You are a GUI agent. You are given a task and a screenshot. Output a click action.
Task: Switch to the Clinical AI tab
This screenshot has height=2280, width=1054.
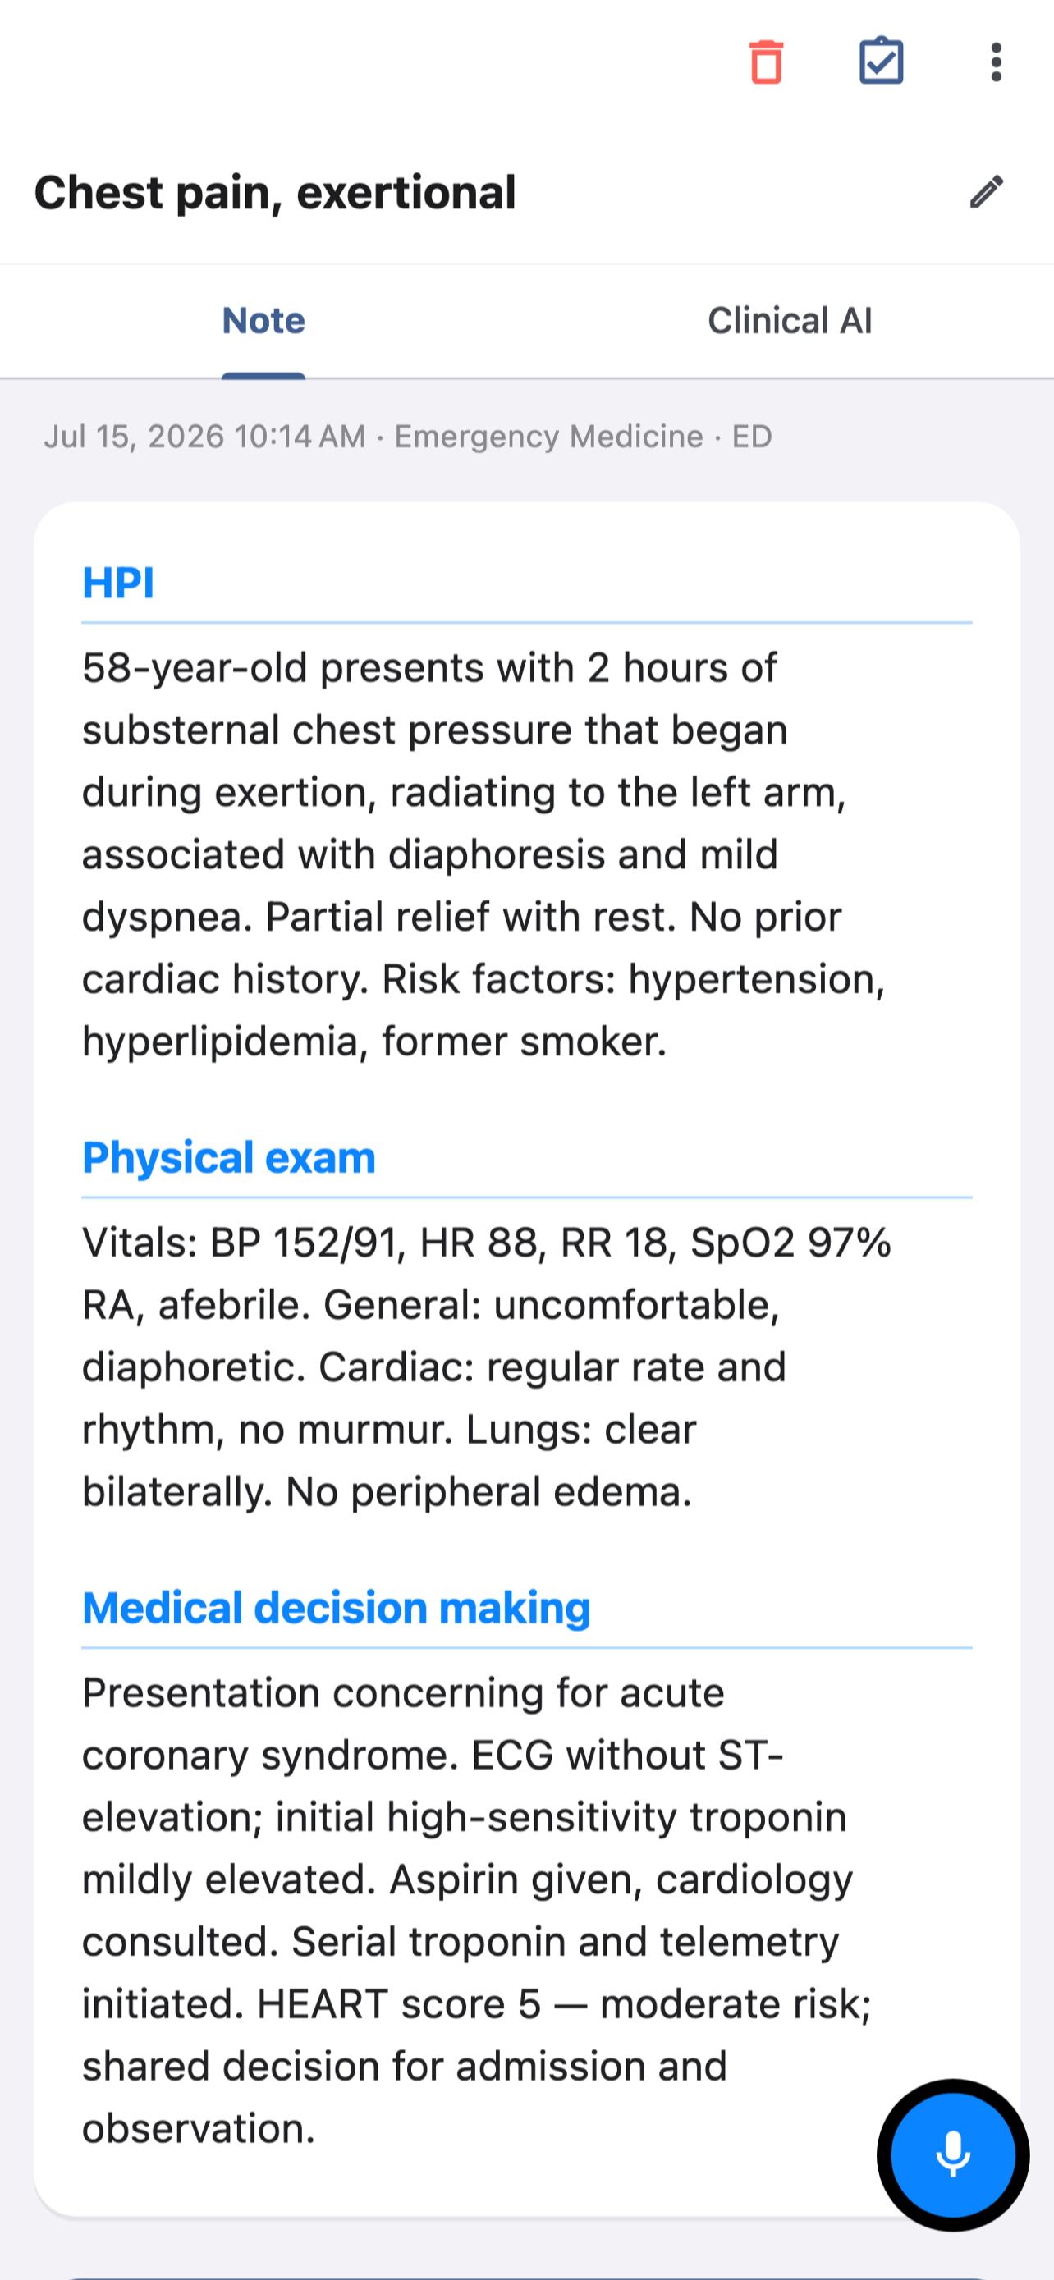click(x=790, y=320)
